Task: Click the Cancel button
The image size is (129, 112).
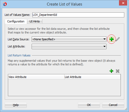Action: [113, 105]
